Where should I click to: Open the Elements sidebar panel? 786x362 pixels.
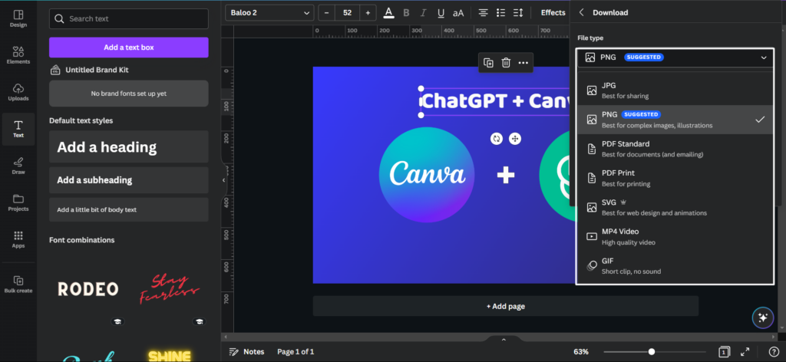[x=18, y=55]
